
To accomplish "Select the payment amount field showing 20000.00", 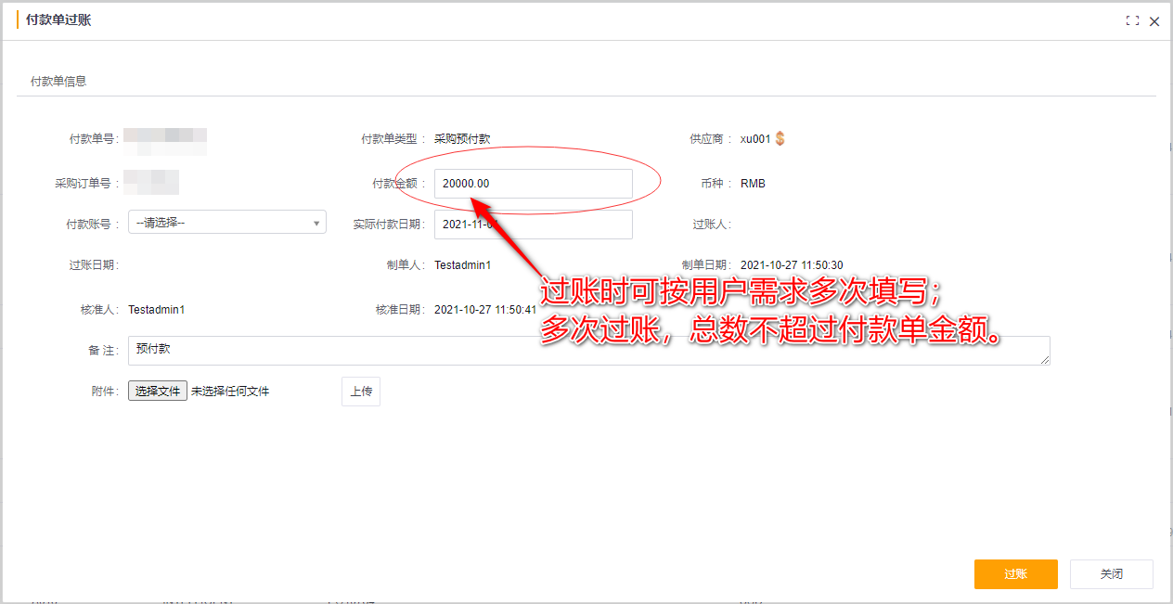I will tap(534, 183).
